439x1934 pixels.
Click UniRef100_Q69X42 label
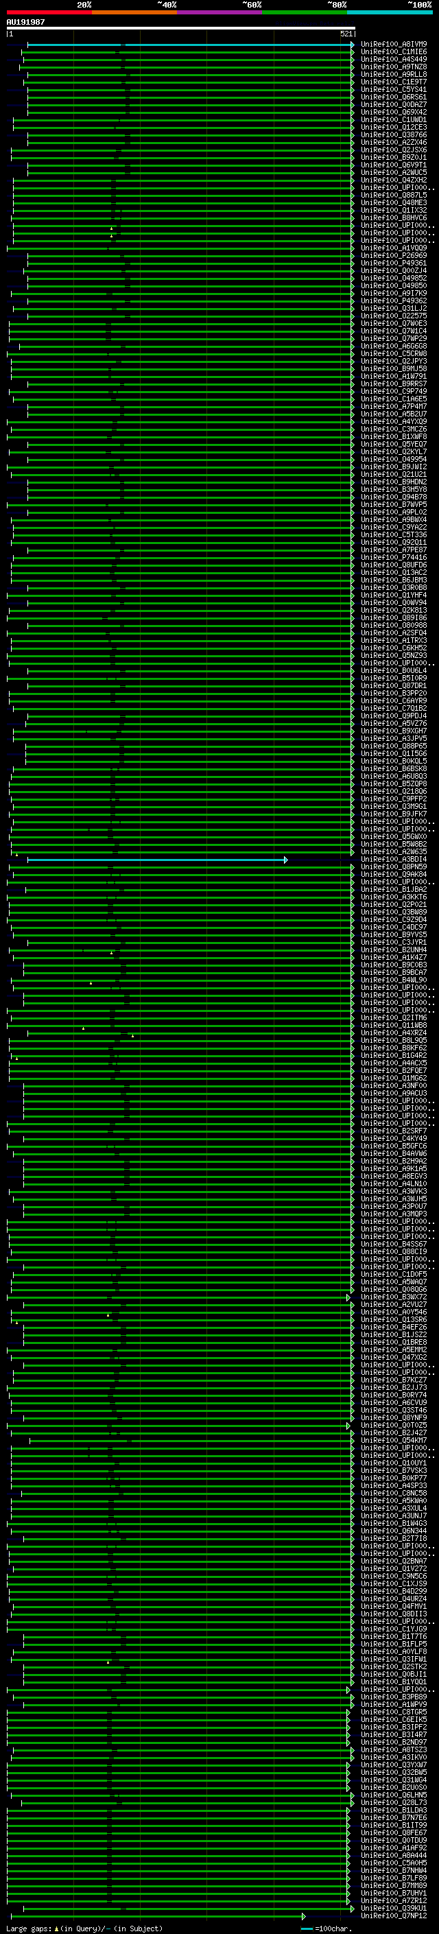click(x=393, y=112)
